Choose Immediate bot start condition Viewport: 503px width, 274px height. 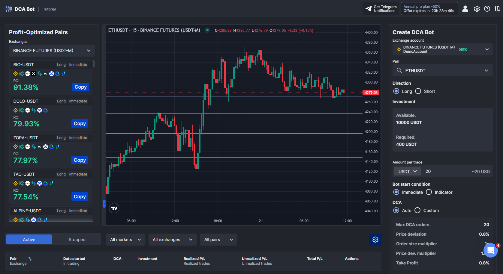396,192
